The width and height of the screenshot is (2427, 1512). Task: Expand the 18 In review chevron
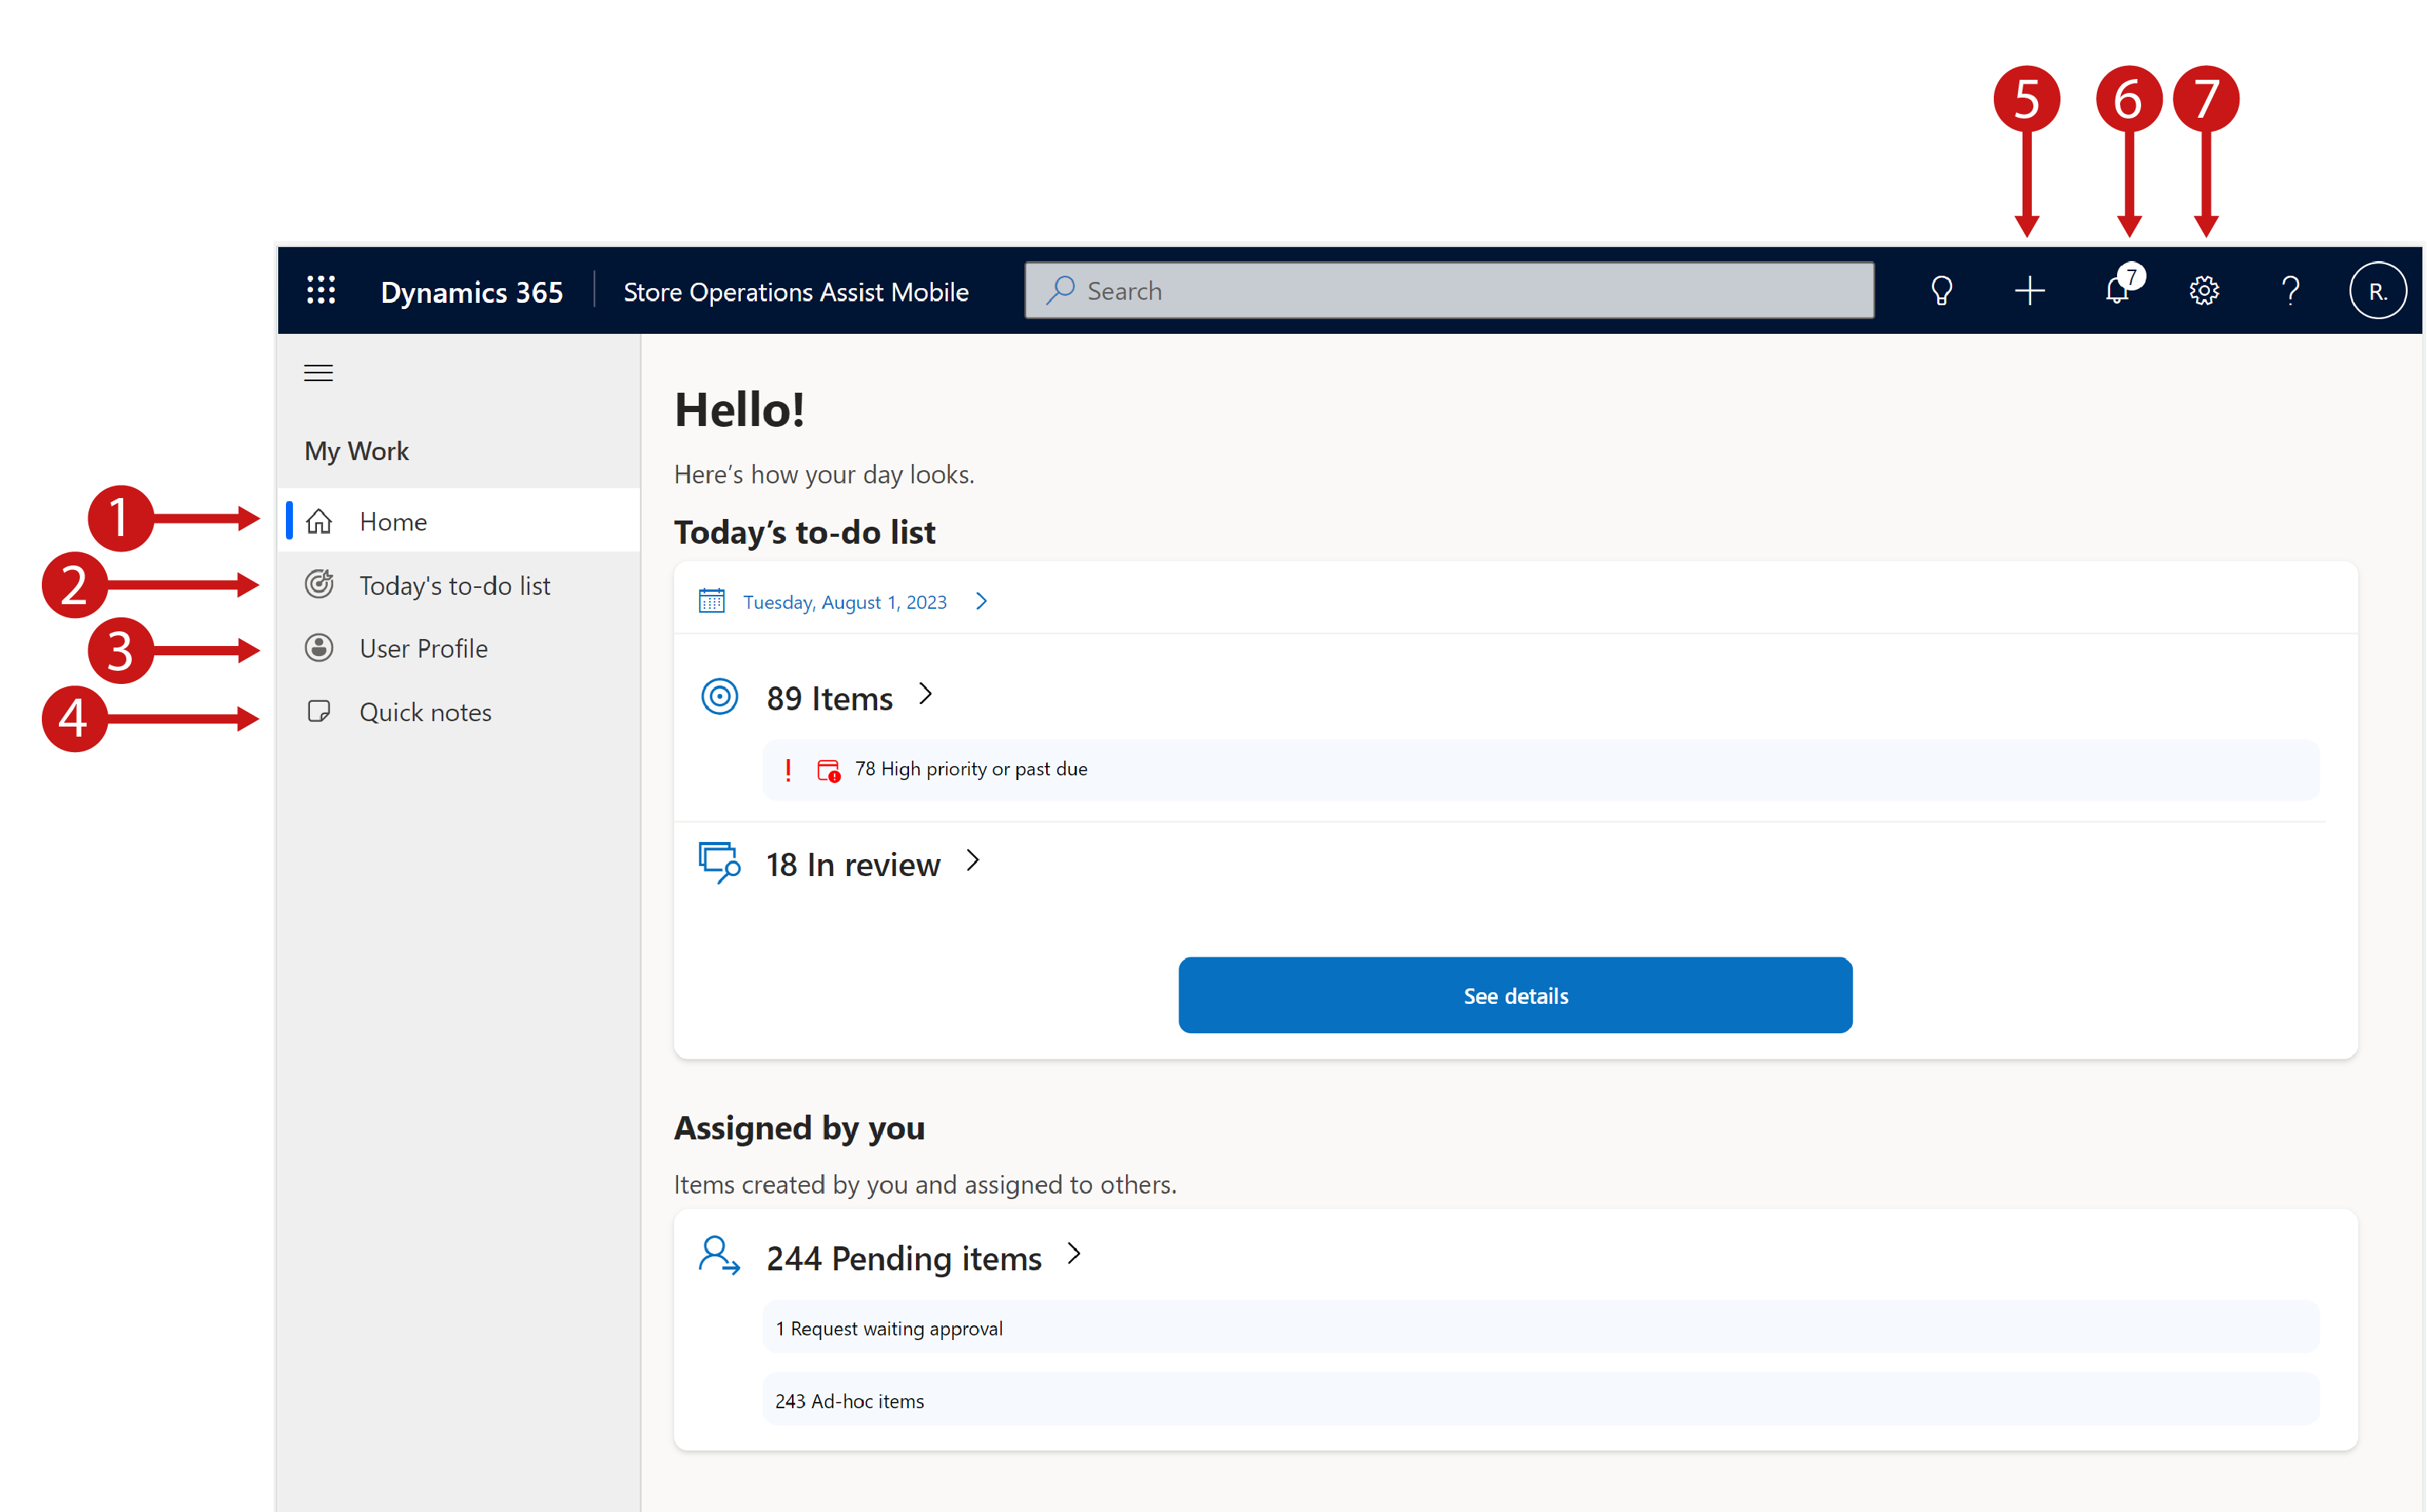974,861
